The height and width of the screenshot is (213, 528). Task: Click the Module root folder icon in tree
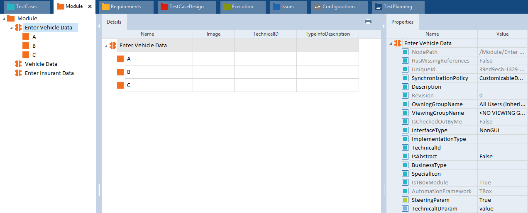11,18
